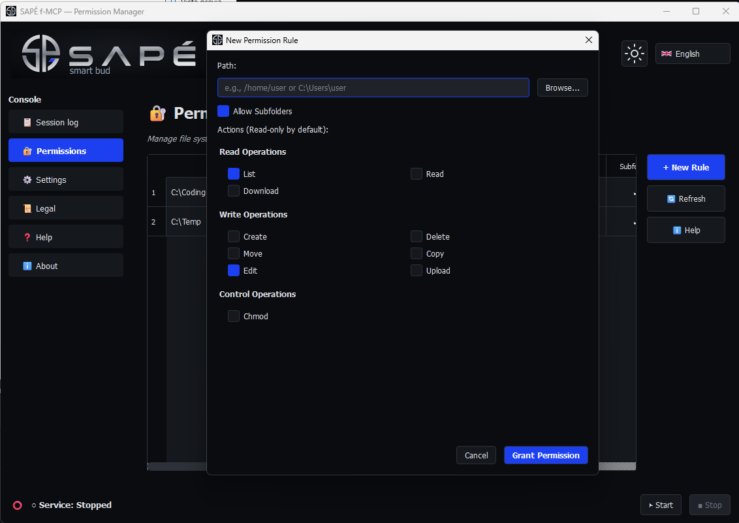
Task: Click the padlock icon beside the Permissions heading
Action: coord(158,113)
